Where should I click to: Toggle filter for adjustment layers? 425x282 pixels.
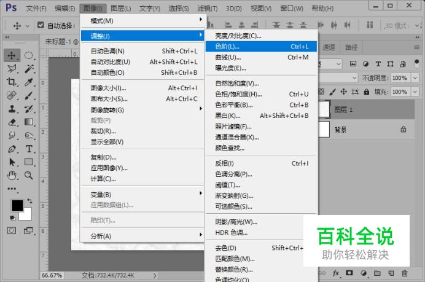click(x=365, y=64)
